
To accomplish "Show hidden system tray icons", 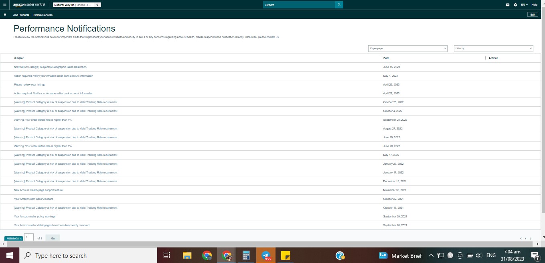I will pos(431,255).
